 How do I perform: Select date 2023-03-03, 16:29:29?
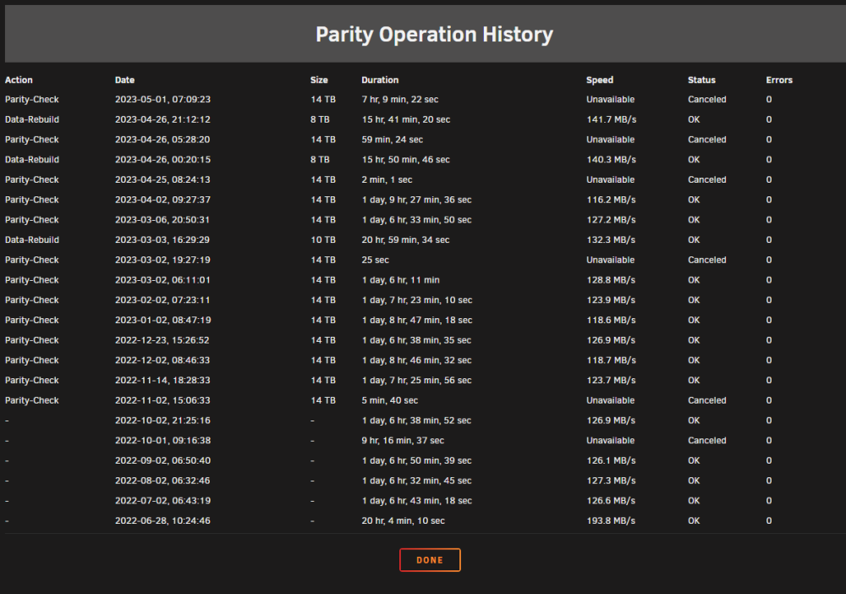[x=162, y=239]
